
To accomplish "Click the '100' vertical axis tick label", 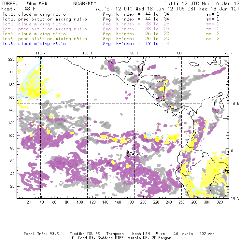I will 11,136.
